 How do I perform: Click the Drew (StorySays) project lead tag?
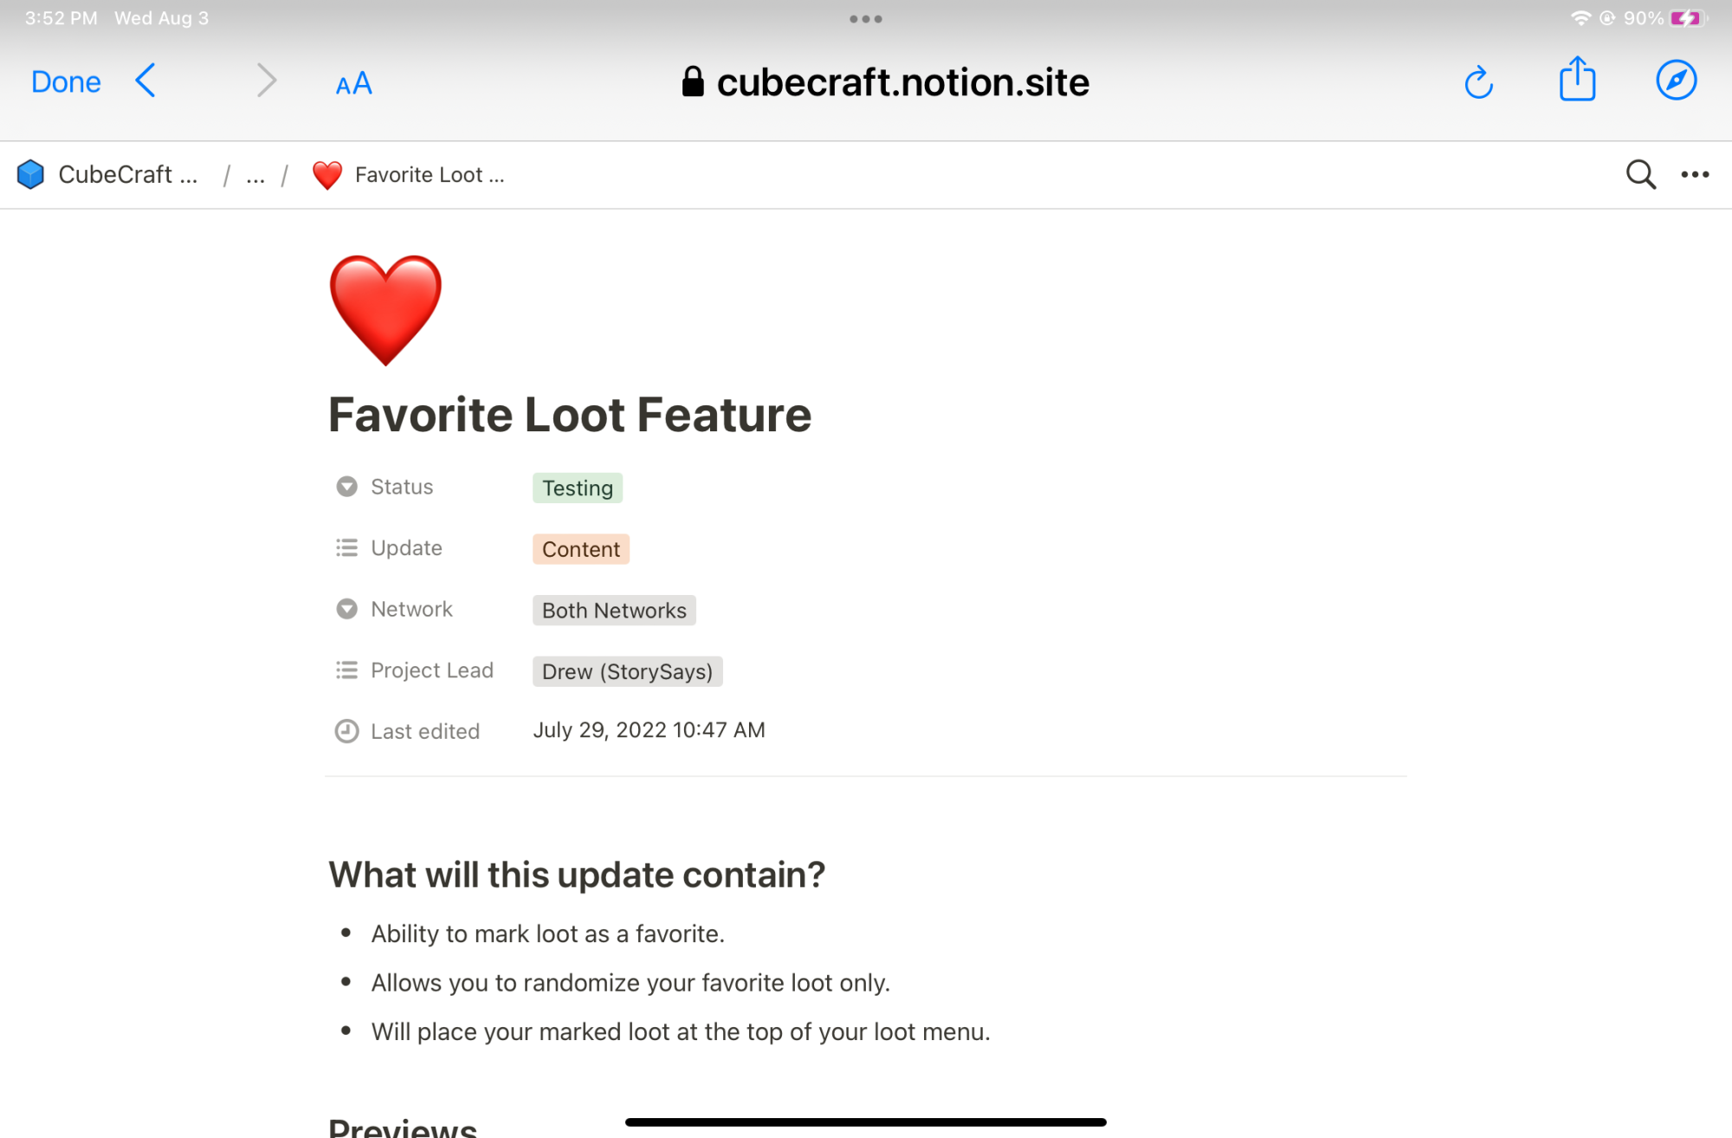[627, 671]
